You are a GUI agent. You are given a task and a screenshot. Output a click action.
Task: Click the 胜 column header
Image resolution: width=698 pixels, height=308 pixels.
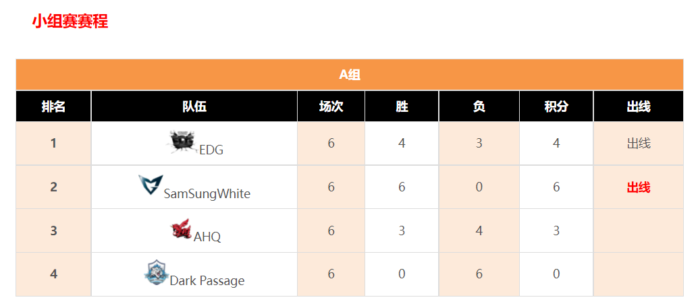pyautogui.click(x=402, y=106)
